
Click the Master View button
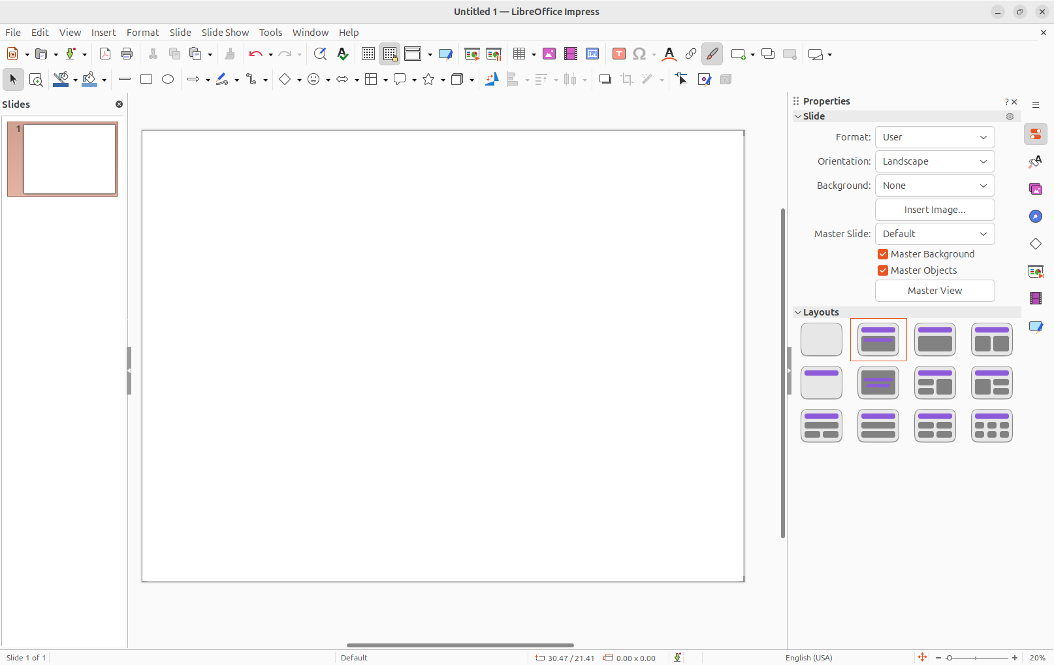point(934,291)
